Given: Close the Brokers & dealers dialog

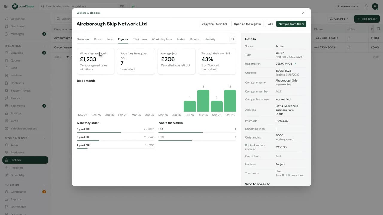Looking at the screenshot, I should point(303,13).
